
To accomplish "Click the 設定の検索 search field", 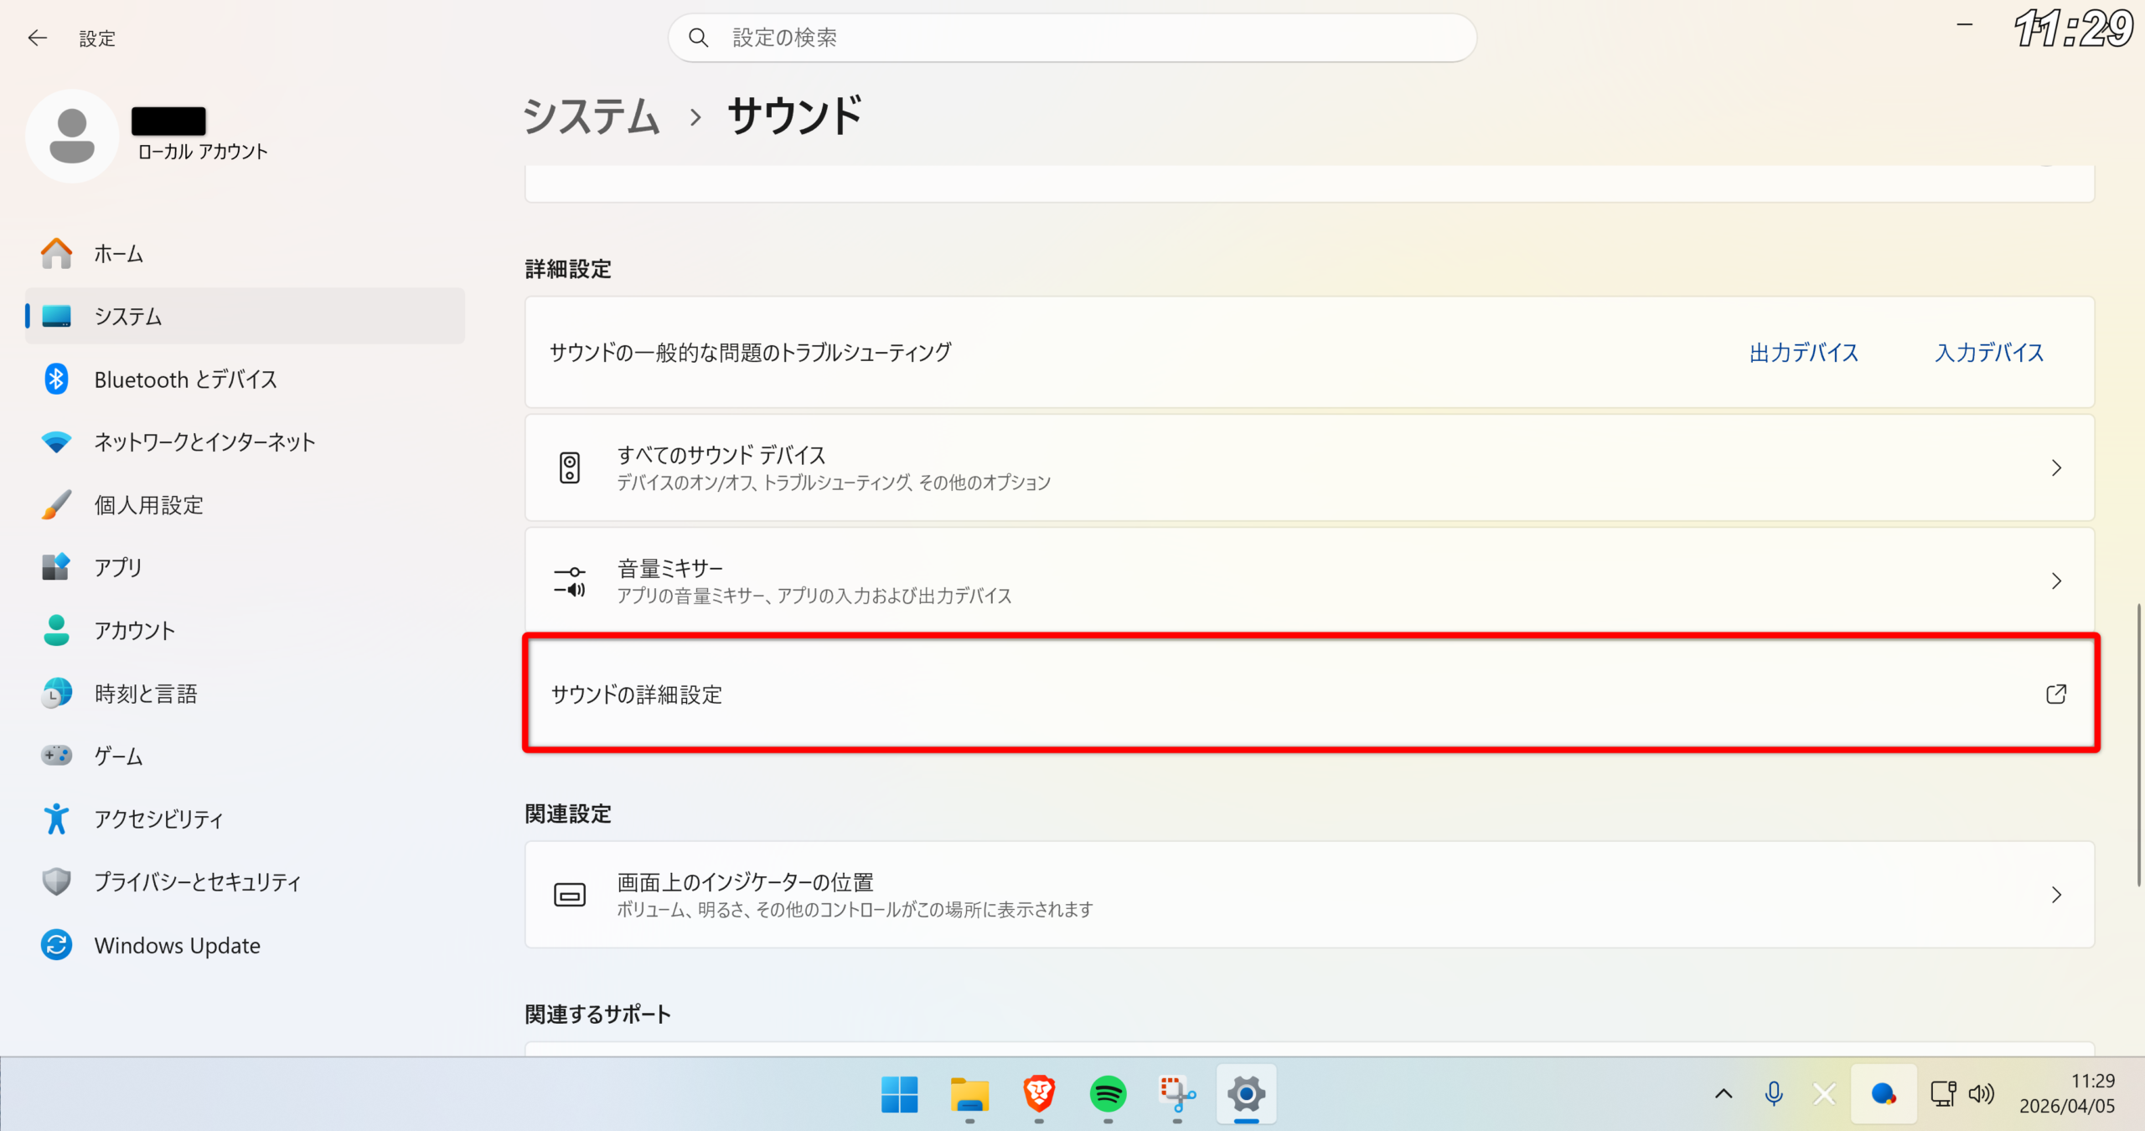I will 1072,38.
